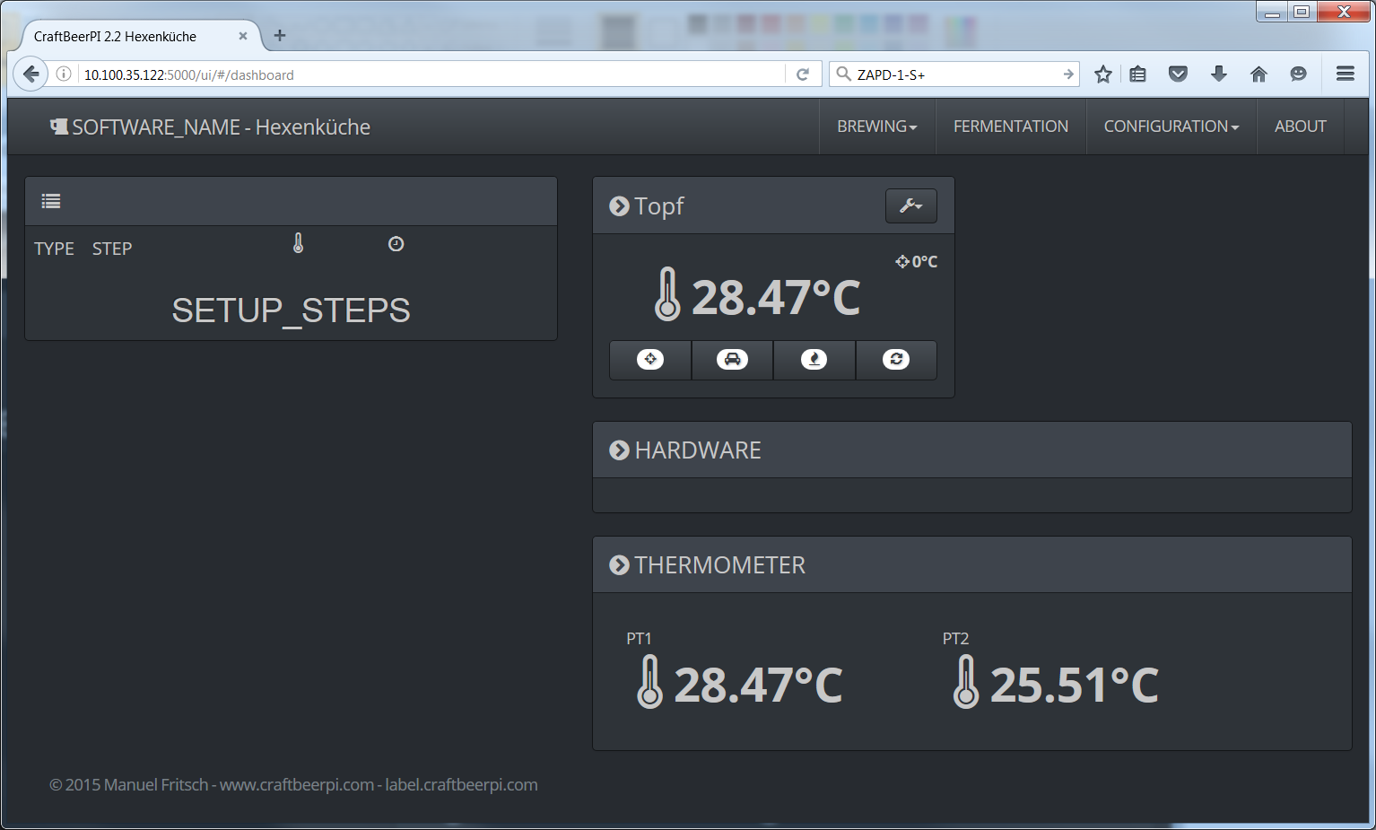
Task: Open the BREWING dropdown menu
Action: [876, 127]
